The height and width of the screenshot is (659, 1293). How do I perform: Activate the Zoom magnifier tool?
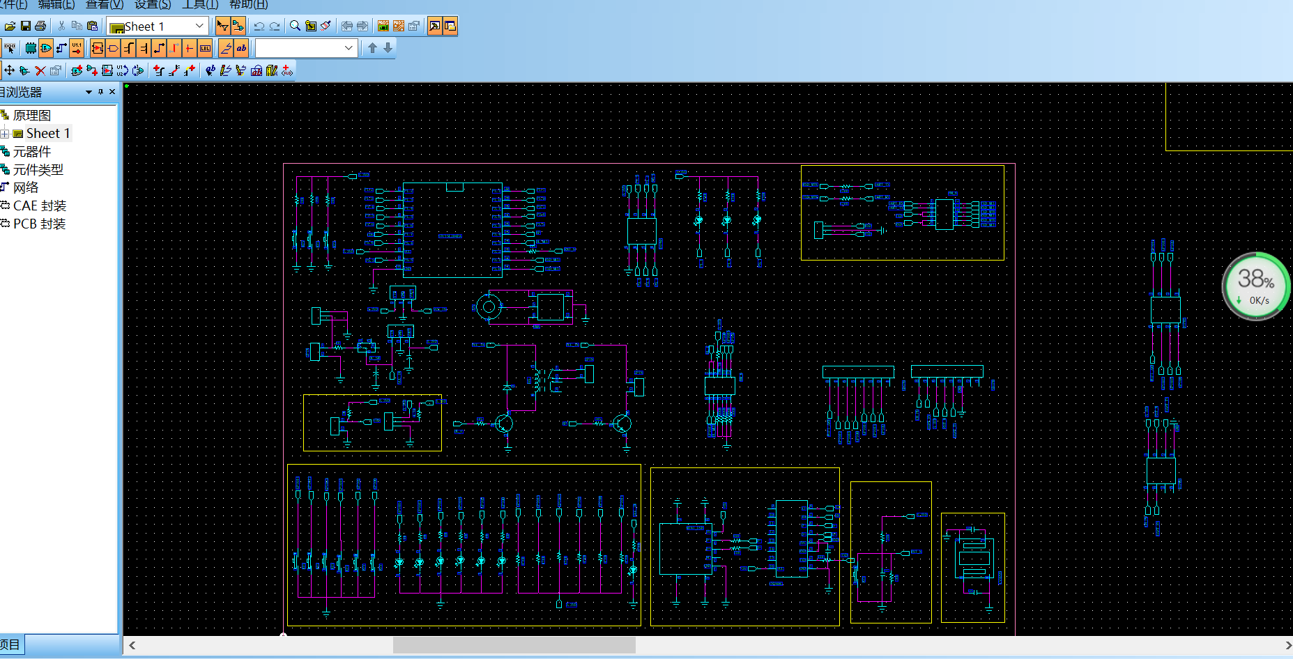point(296,26)
